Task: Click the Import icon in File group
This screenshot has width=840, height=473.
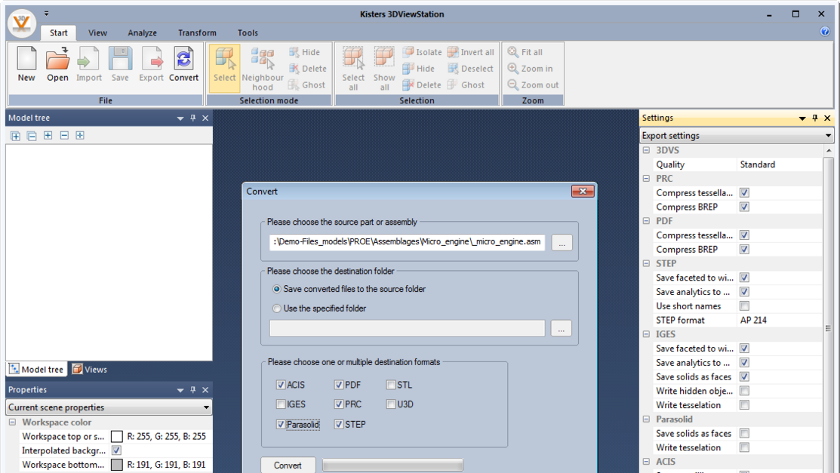Action: [x=88, y=64]
